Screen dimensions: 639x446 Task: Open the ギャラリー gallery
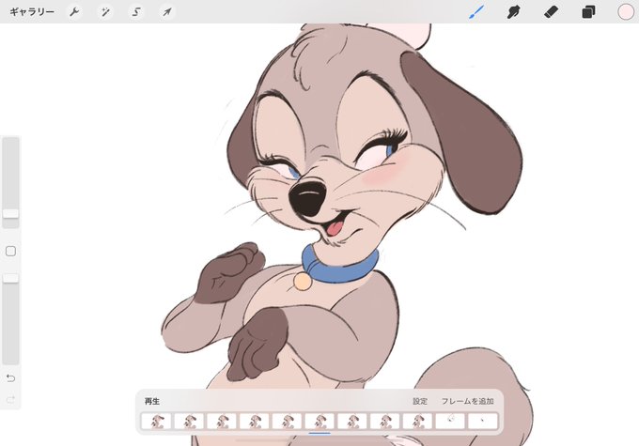(32, 12)
